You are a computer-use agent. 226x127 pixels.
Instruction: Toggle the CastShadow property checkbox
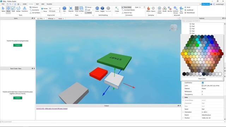[203, 83]
